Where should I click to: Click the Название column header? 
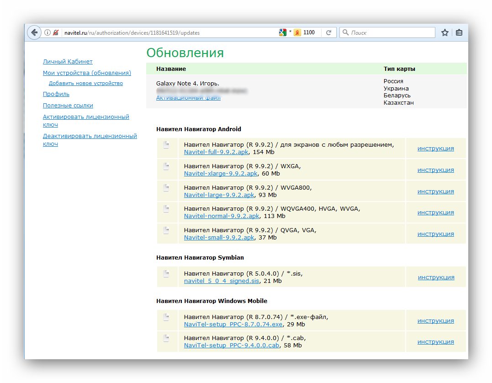(x=171, y=69)
